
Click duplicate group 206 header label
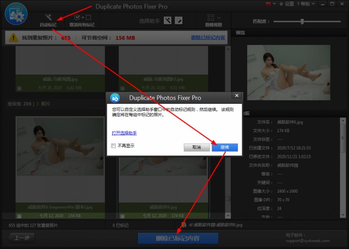click(29, 104)
